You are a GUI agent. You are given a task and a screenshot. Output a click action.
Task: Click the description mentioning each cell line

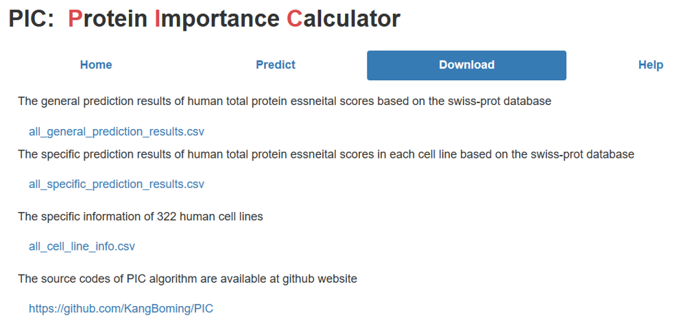point(326,154)
